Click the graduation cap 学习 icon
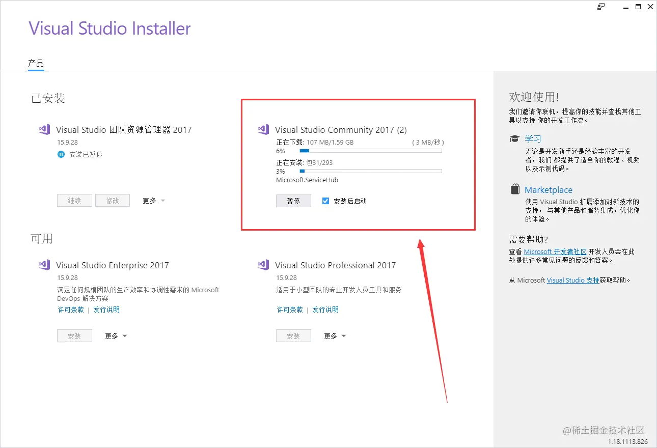The width and height of the screenshot is (657, 448). click(x=514, y=138)
